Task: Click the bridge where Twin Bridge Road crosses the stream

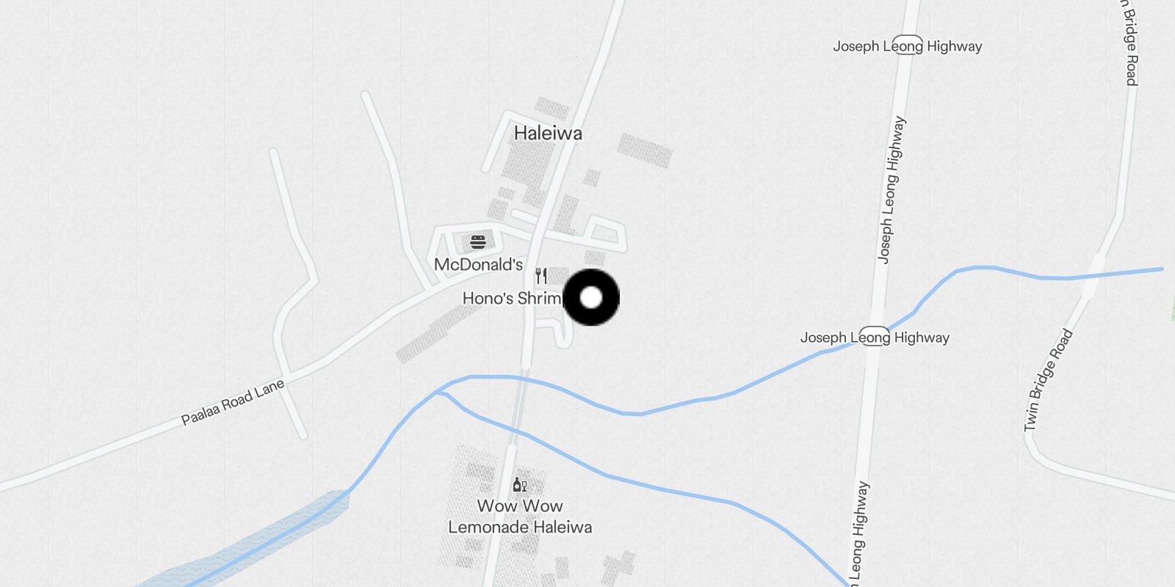Action: 1093,275
